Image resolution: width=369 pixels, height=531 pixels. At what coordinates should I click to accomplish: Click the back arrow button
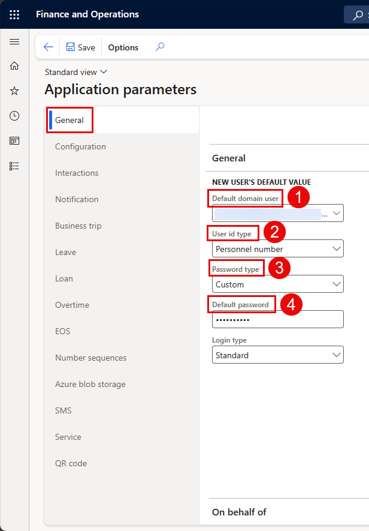coord(49,47)
